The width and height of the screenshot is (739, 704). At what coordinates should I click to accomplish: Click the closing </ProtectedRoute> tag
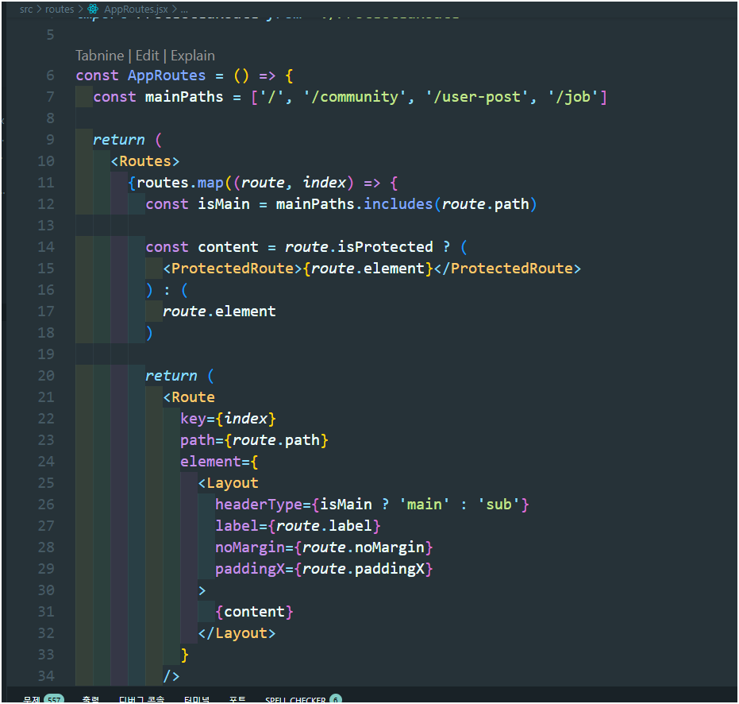(507, 269)
